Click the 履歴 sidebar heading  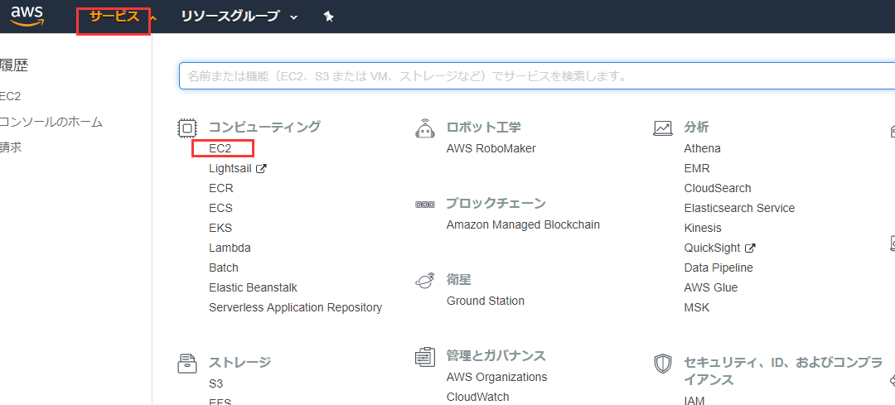(14, 65)
